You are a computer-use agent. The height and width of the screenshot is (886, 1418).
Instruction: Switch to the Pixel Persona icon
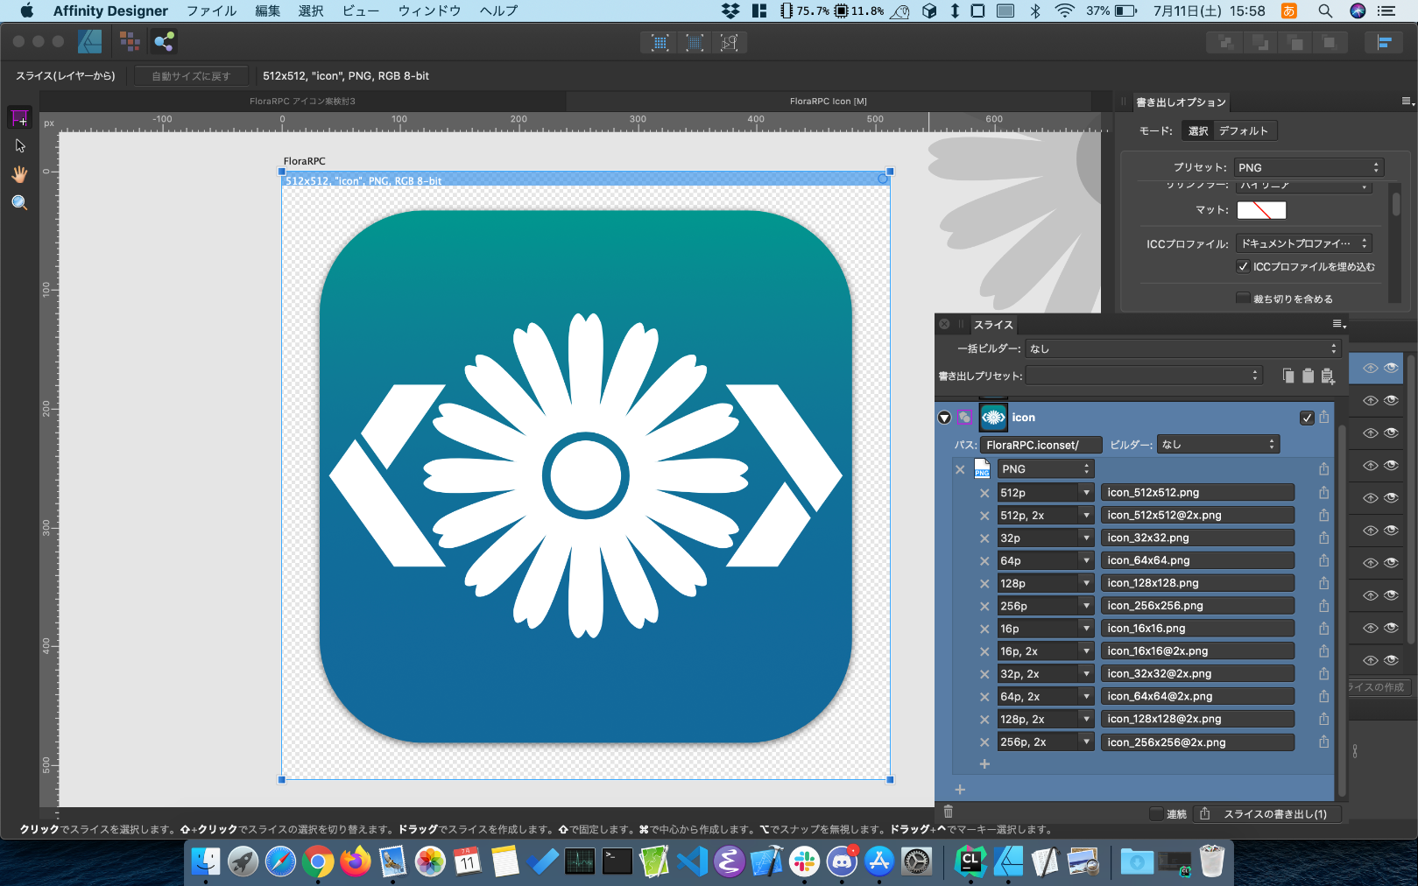pyautogui.click(x=130, y=41)
